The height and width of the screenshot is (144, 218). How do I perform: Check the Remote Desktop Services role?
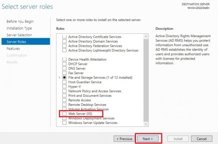click(64, 105)
